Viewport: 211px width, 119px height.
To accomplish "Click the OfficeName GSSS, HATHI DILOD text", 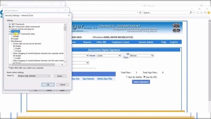I will 113,37.
